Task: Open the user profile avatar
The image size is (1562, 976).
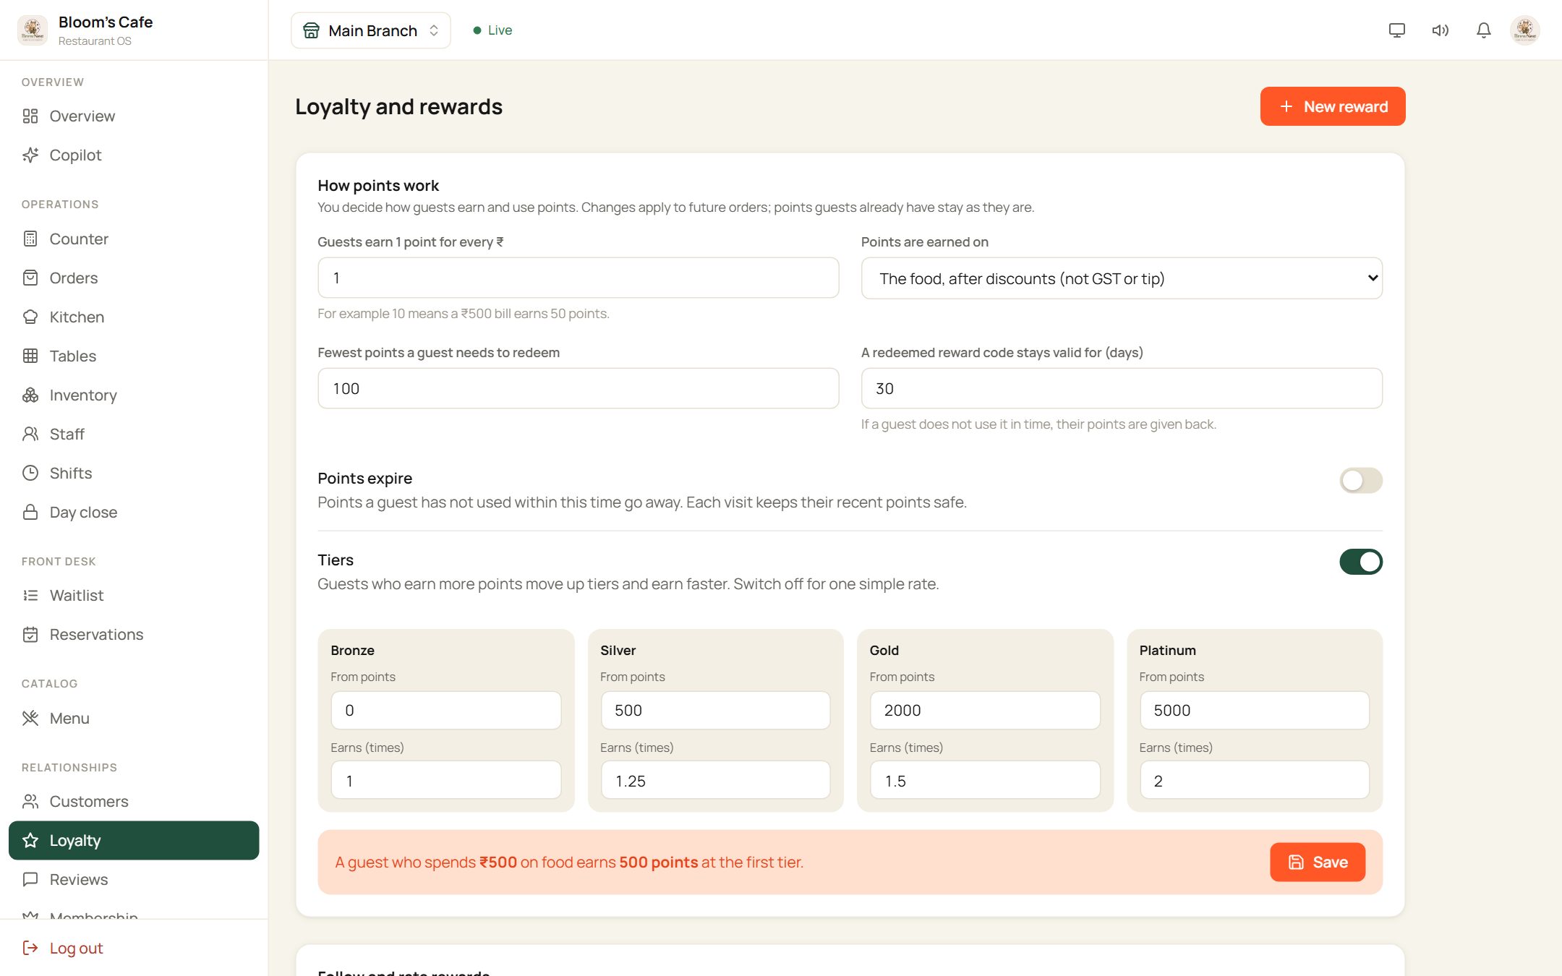Action: [1524, 30]
